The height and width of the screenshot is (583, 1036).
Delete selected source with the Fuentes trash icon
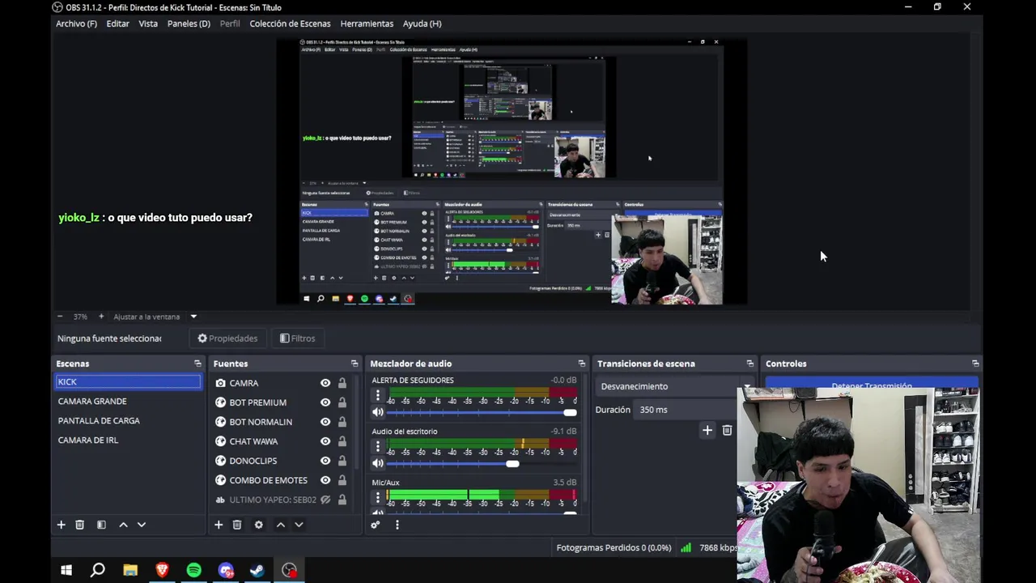point(237,525)
